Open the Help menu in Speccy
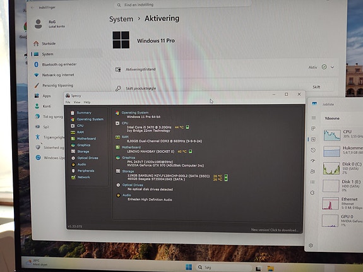Image resolution: width=363 pixels, height=272 pixels. (x=87, y=102)
